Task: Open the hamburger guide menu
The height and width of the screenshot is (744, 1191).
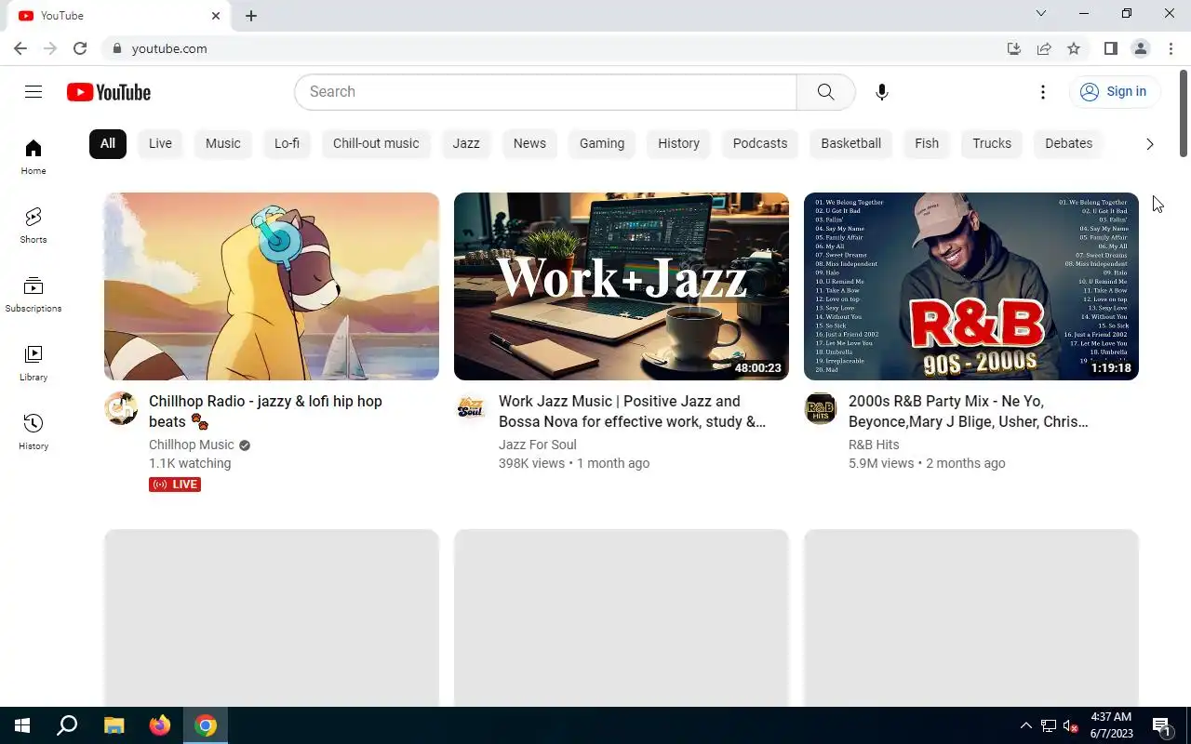Action: (x=33, y=91)
